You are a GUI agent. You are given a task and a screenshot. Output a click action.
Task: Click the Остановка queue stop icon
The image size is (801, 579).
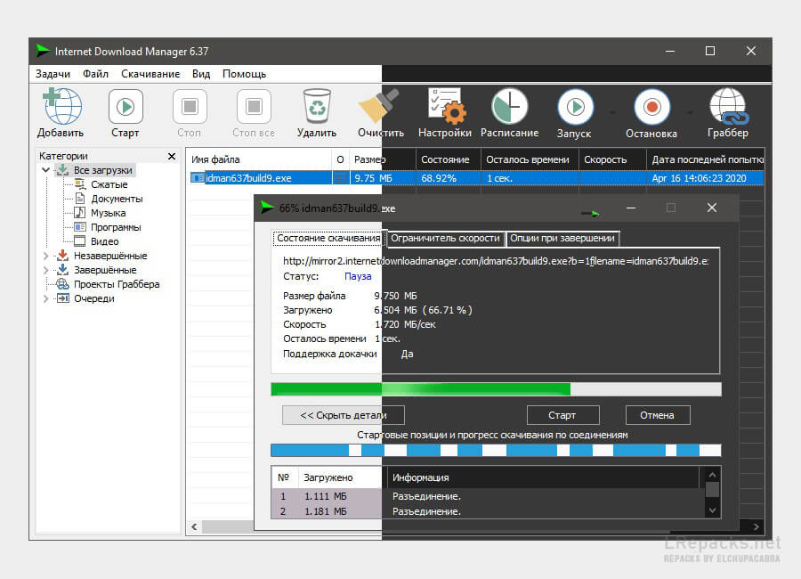coord(651,108)
